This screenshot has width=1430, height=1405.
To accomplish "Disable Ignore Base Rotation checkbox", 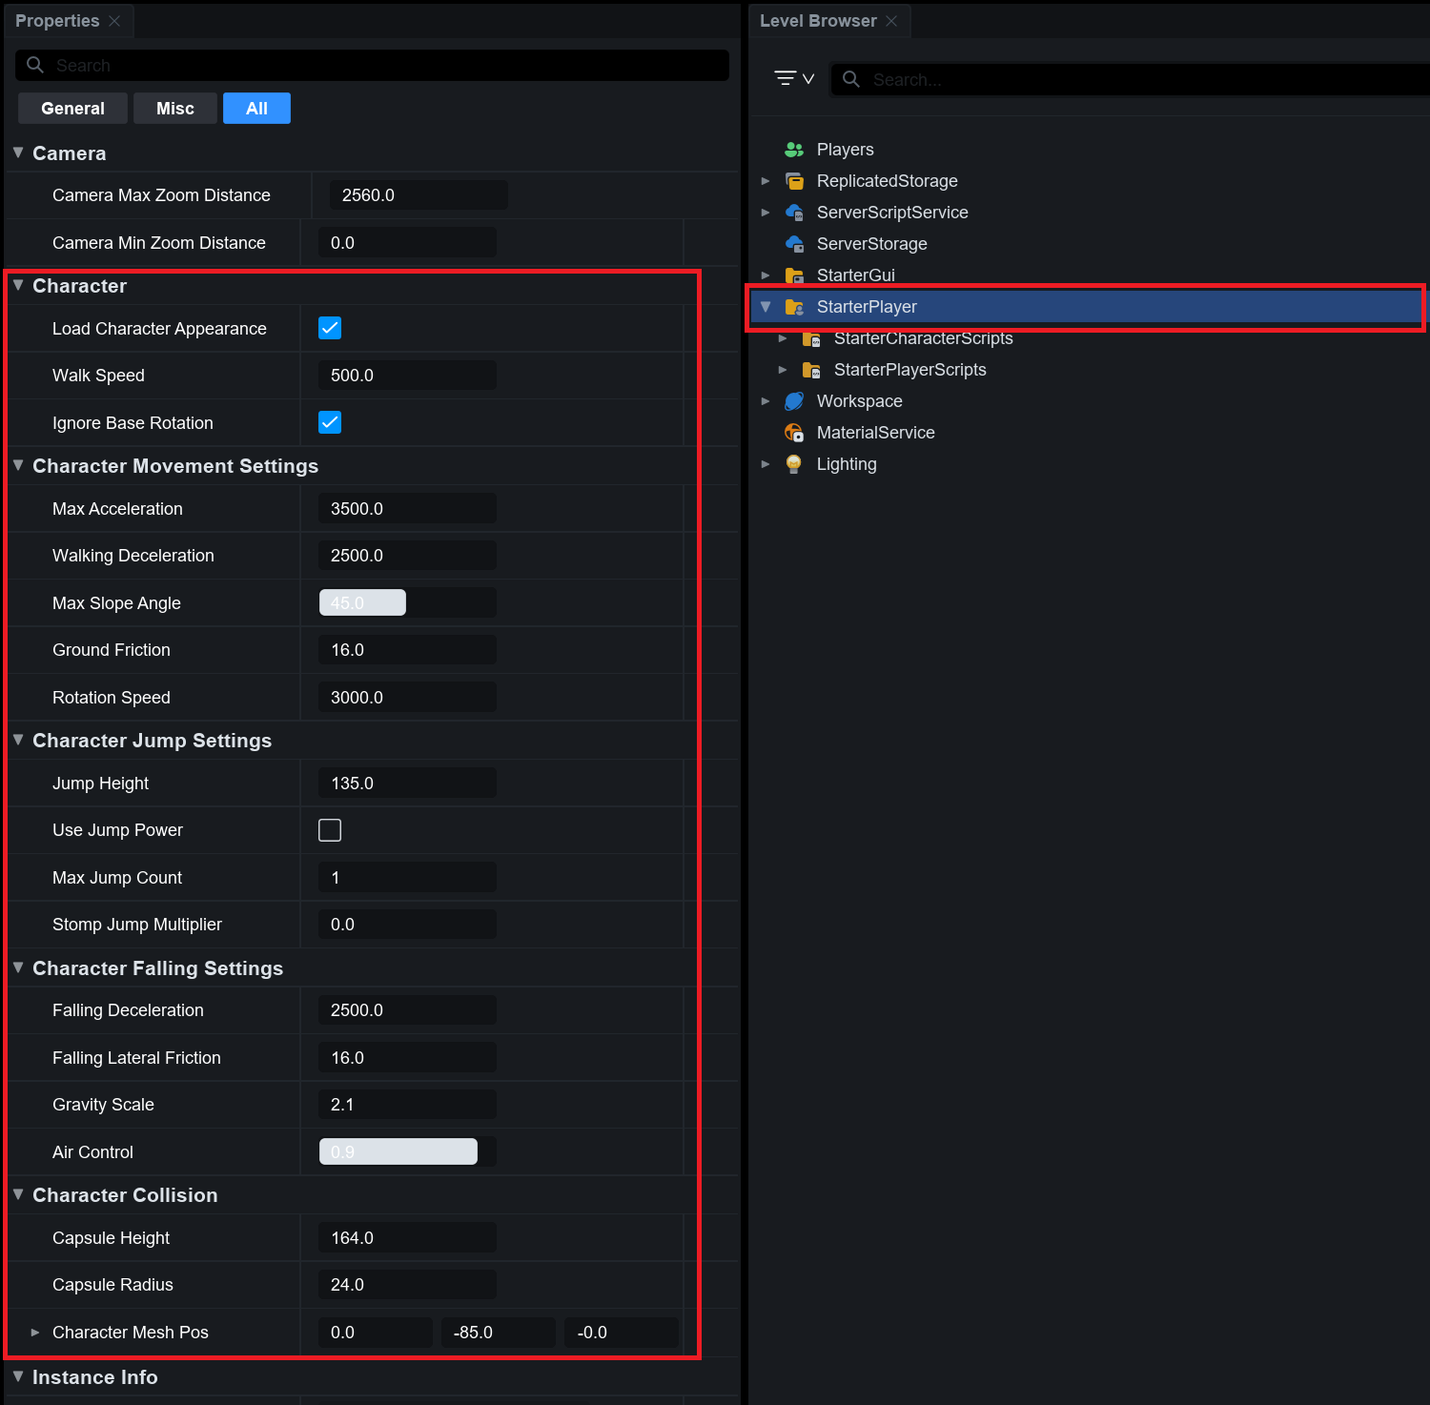I will [x=330, y=422].
